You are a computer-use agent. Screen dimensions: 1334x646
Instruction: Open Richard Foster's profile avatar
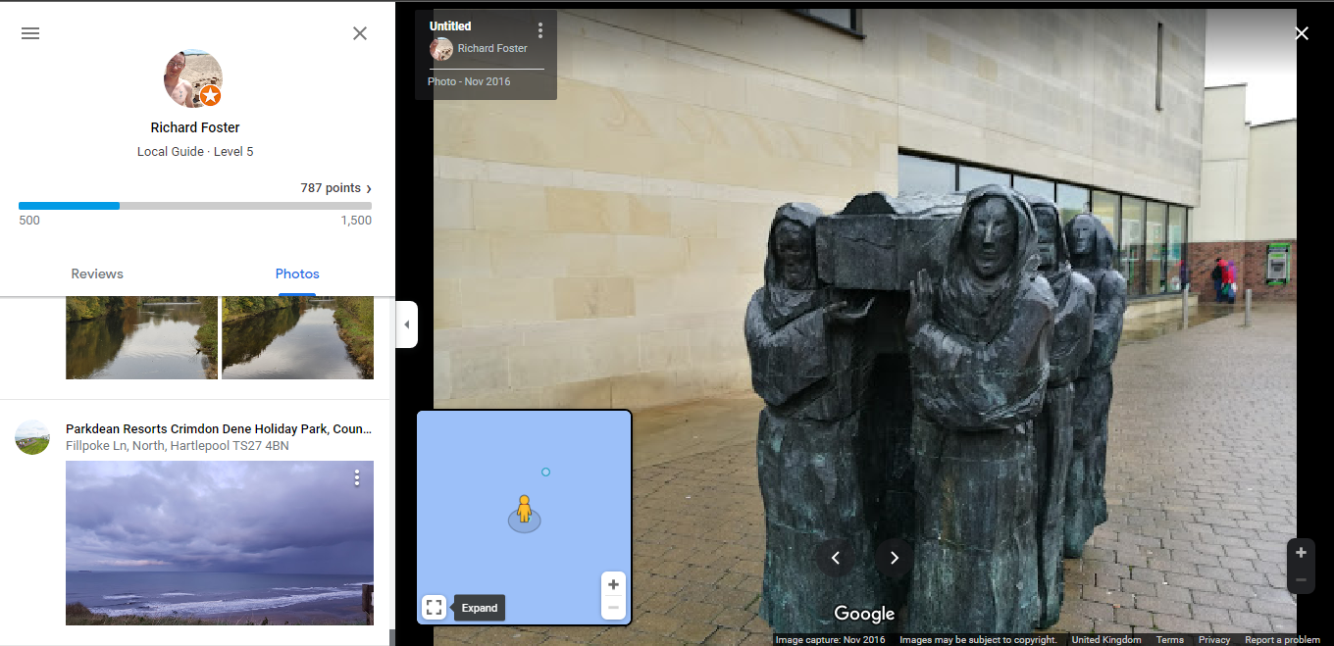pyautogui.click(x=193, y=78)
